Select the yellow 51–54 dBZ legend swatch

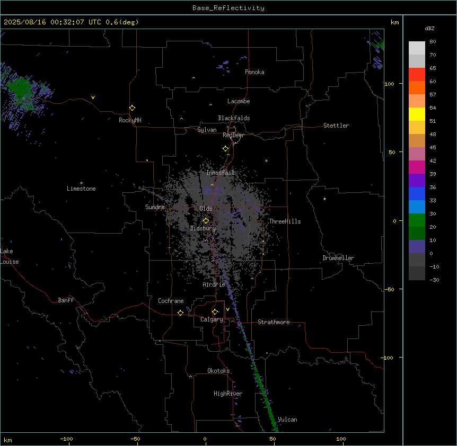pos(417,114)
